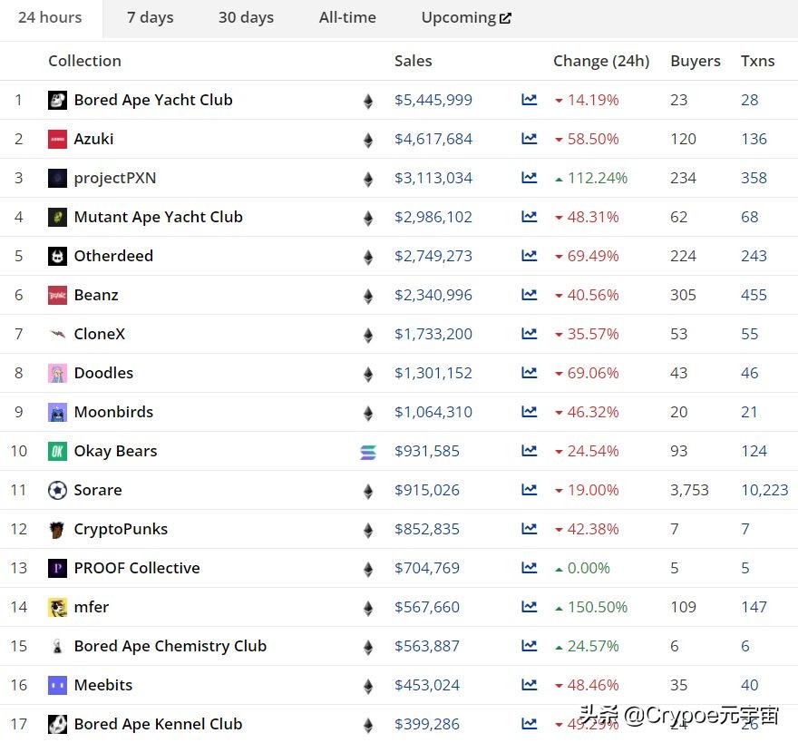The image size is (798, 743).
Task: Show the chart icon in CloneX row
Action: point(530,334)
